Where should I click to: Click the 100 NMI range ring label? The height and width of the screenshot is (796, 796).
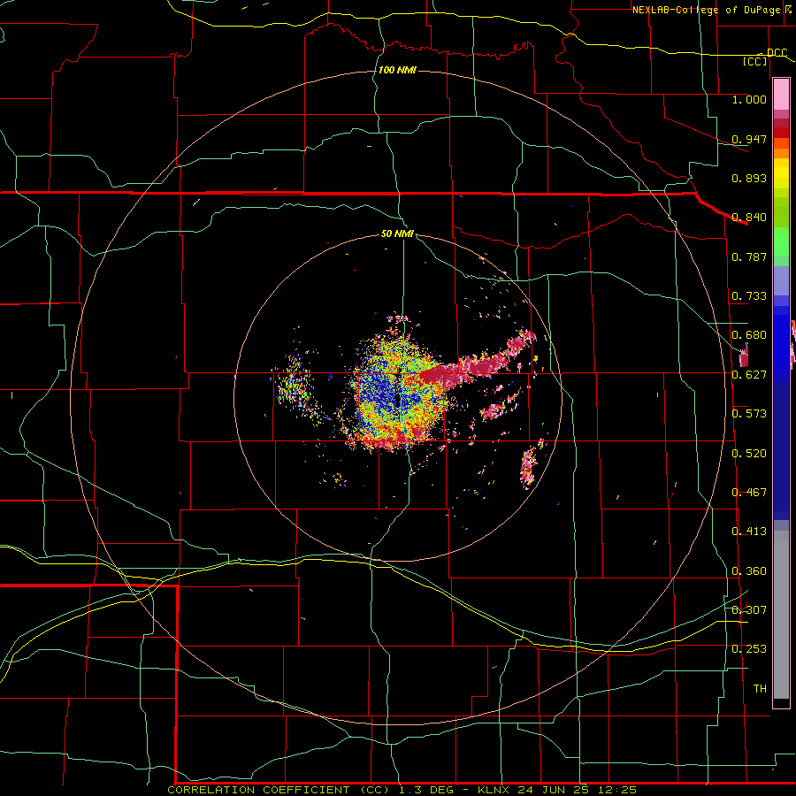[397, 70]
